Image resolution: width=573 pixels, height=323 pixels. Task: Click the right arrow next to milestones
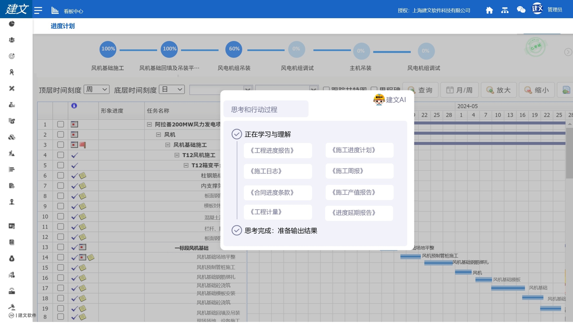568,52
